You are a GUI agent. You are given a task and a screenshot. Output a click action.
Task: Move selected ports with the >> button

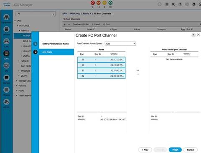click(138, 70)
